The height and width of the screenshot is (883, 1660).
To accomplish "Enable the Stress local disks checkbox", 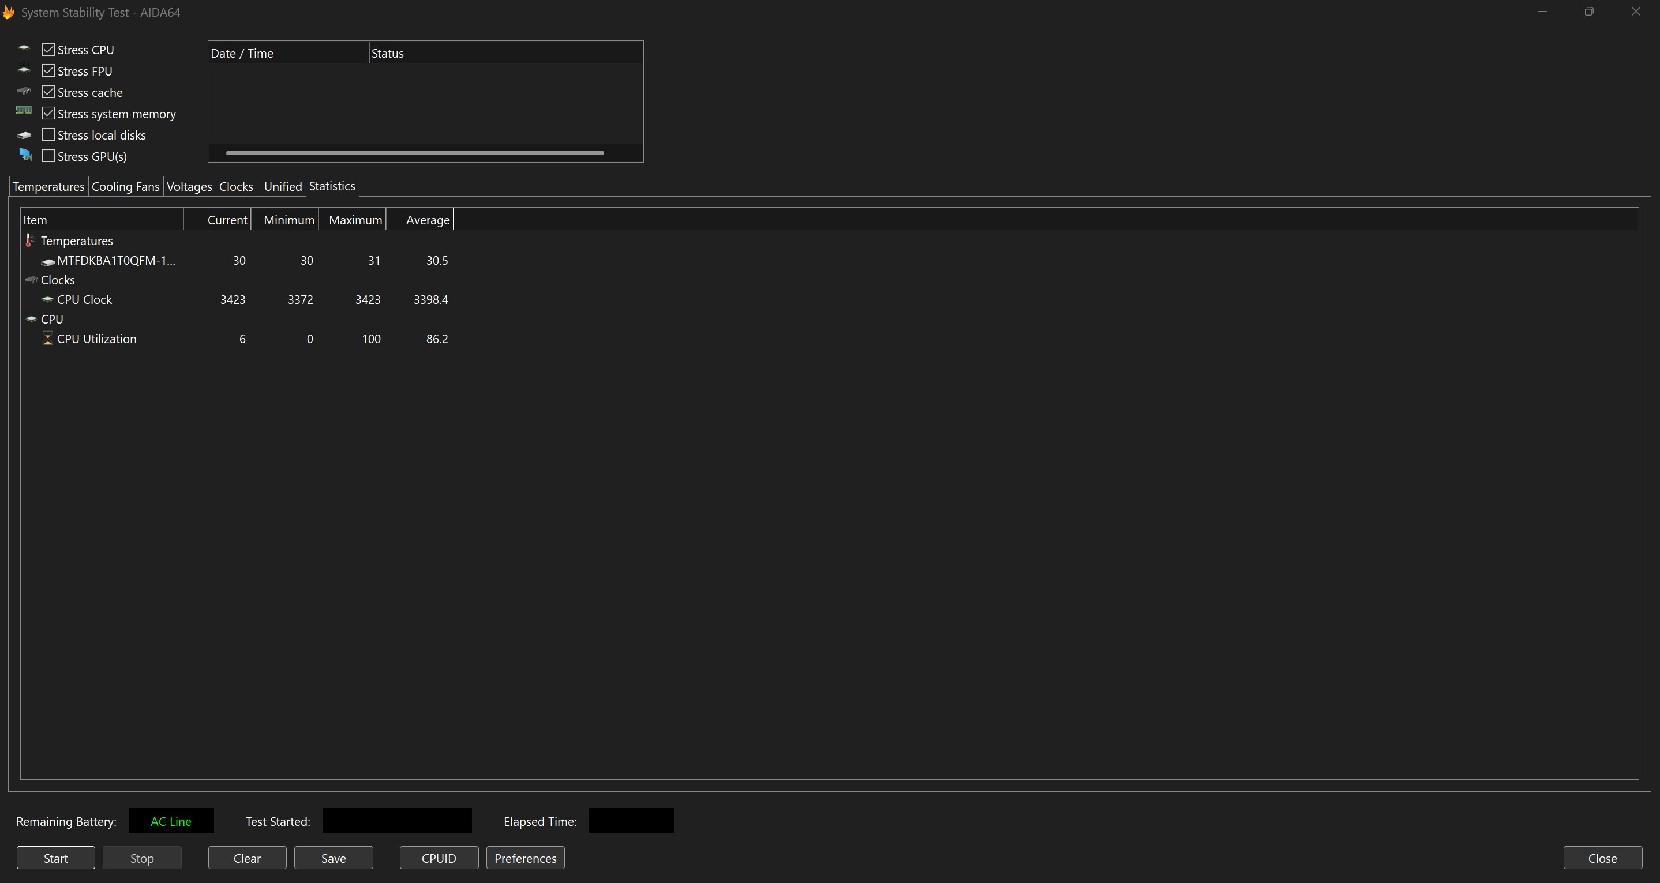I will click(x=48, y=134).
